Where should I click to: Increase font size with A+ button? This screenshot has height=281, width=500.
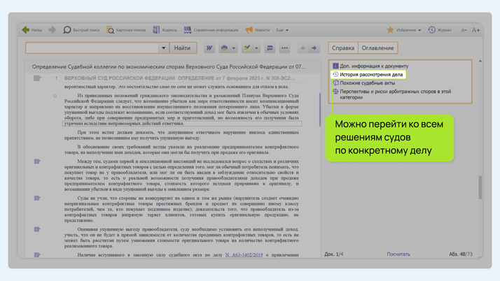(476, 30)
